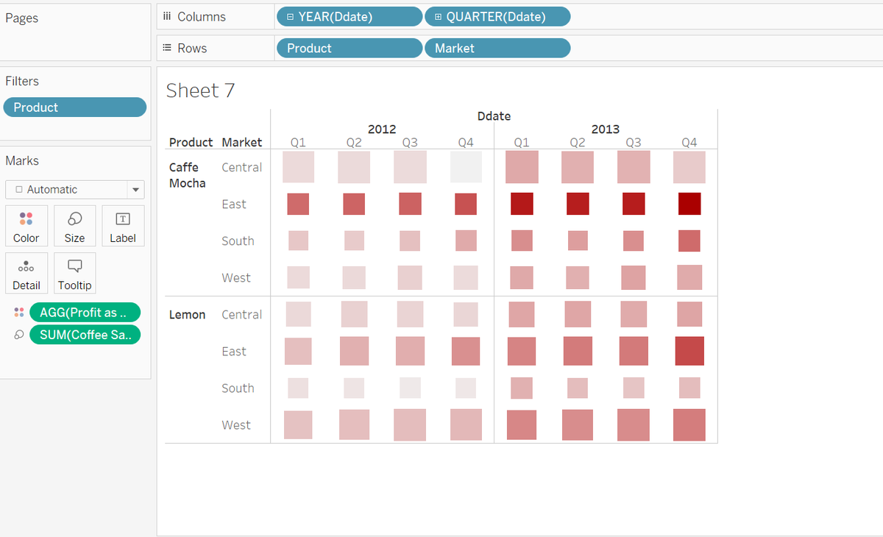
Task: Click the Columns shelf icon
Action: point(166,16)
